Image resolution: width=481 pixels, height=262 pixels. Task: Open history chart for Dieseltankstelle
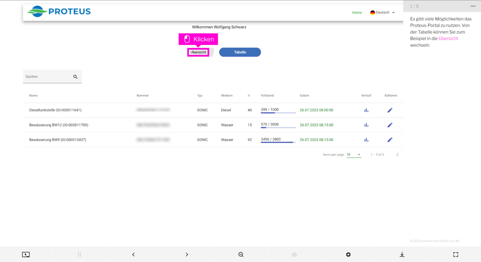(x=366, y=110)
